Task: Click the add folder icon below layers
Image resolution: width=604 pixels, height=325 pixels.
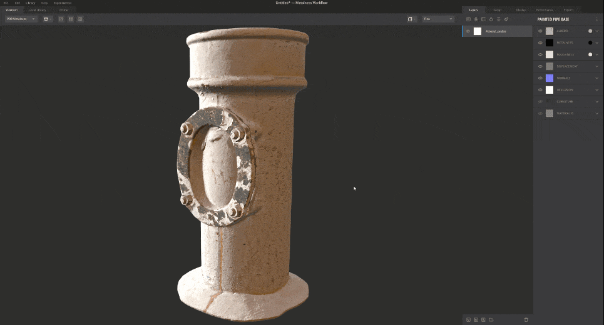Action: (491, 319)
